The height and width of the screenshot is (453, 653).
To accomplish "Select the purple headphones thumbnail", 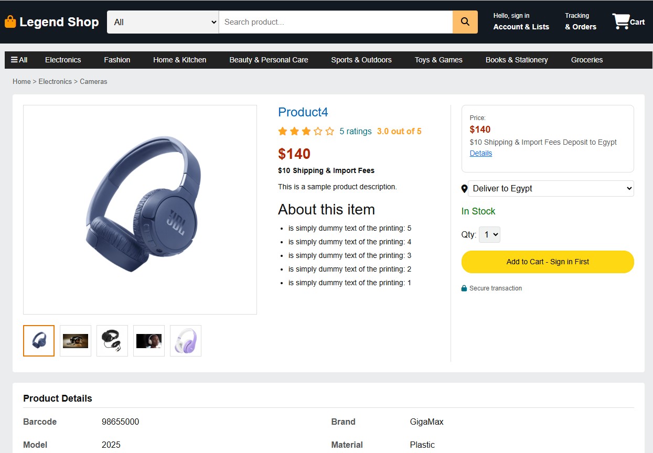I will point(186,341).
